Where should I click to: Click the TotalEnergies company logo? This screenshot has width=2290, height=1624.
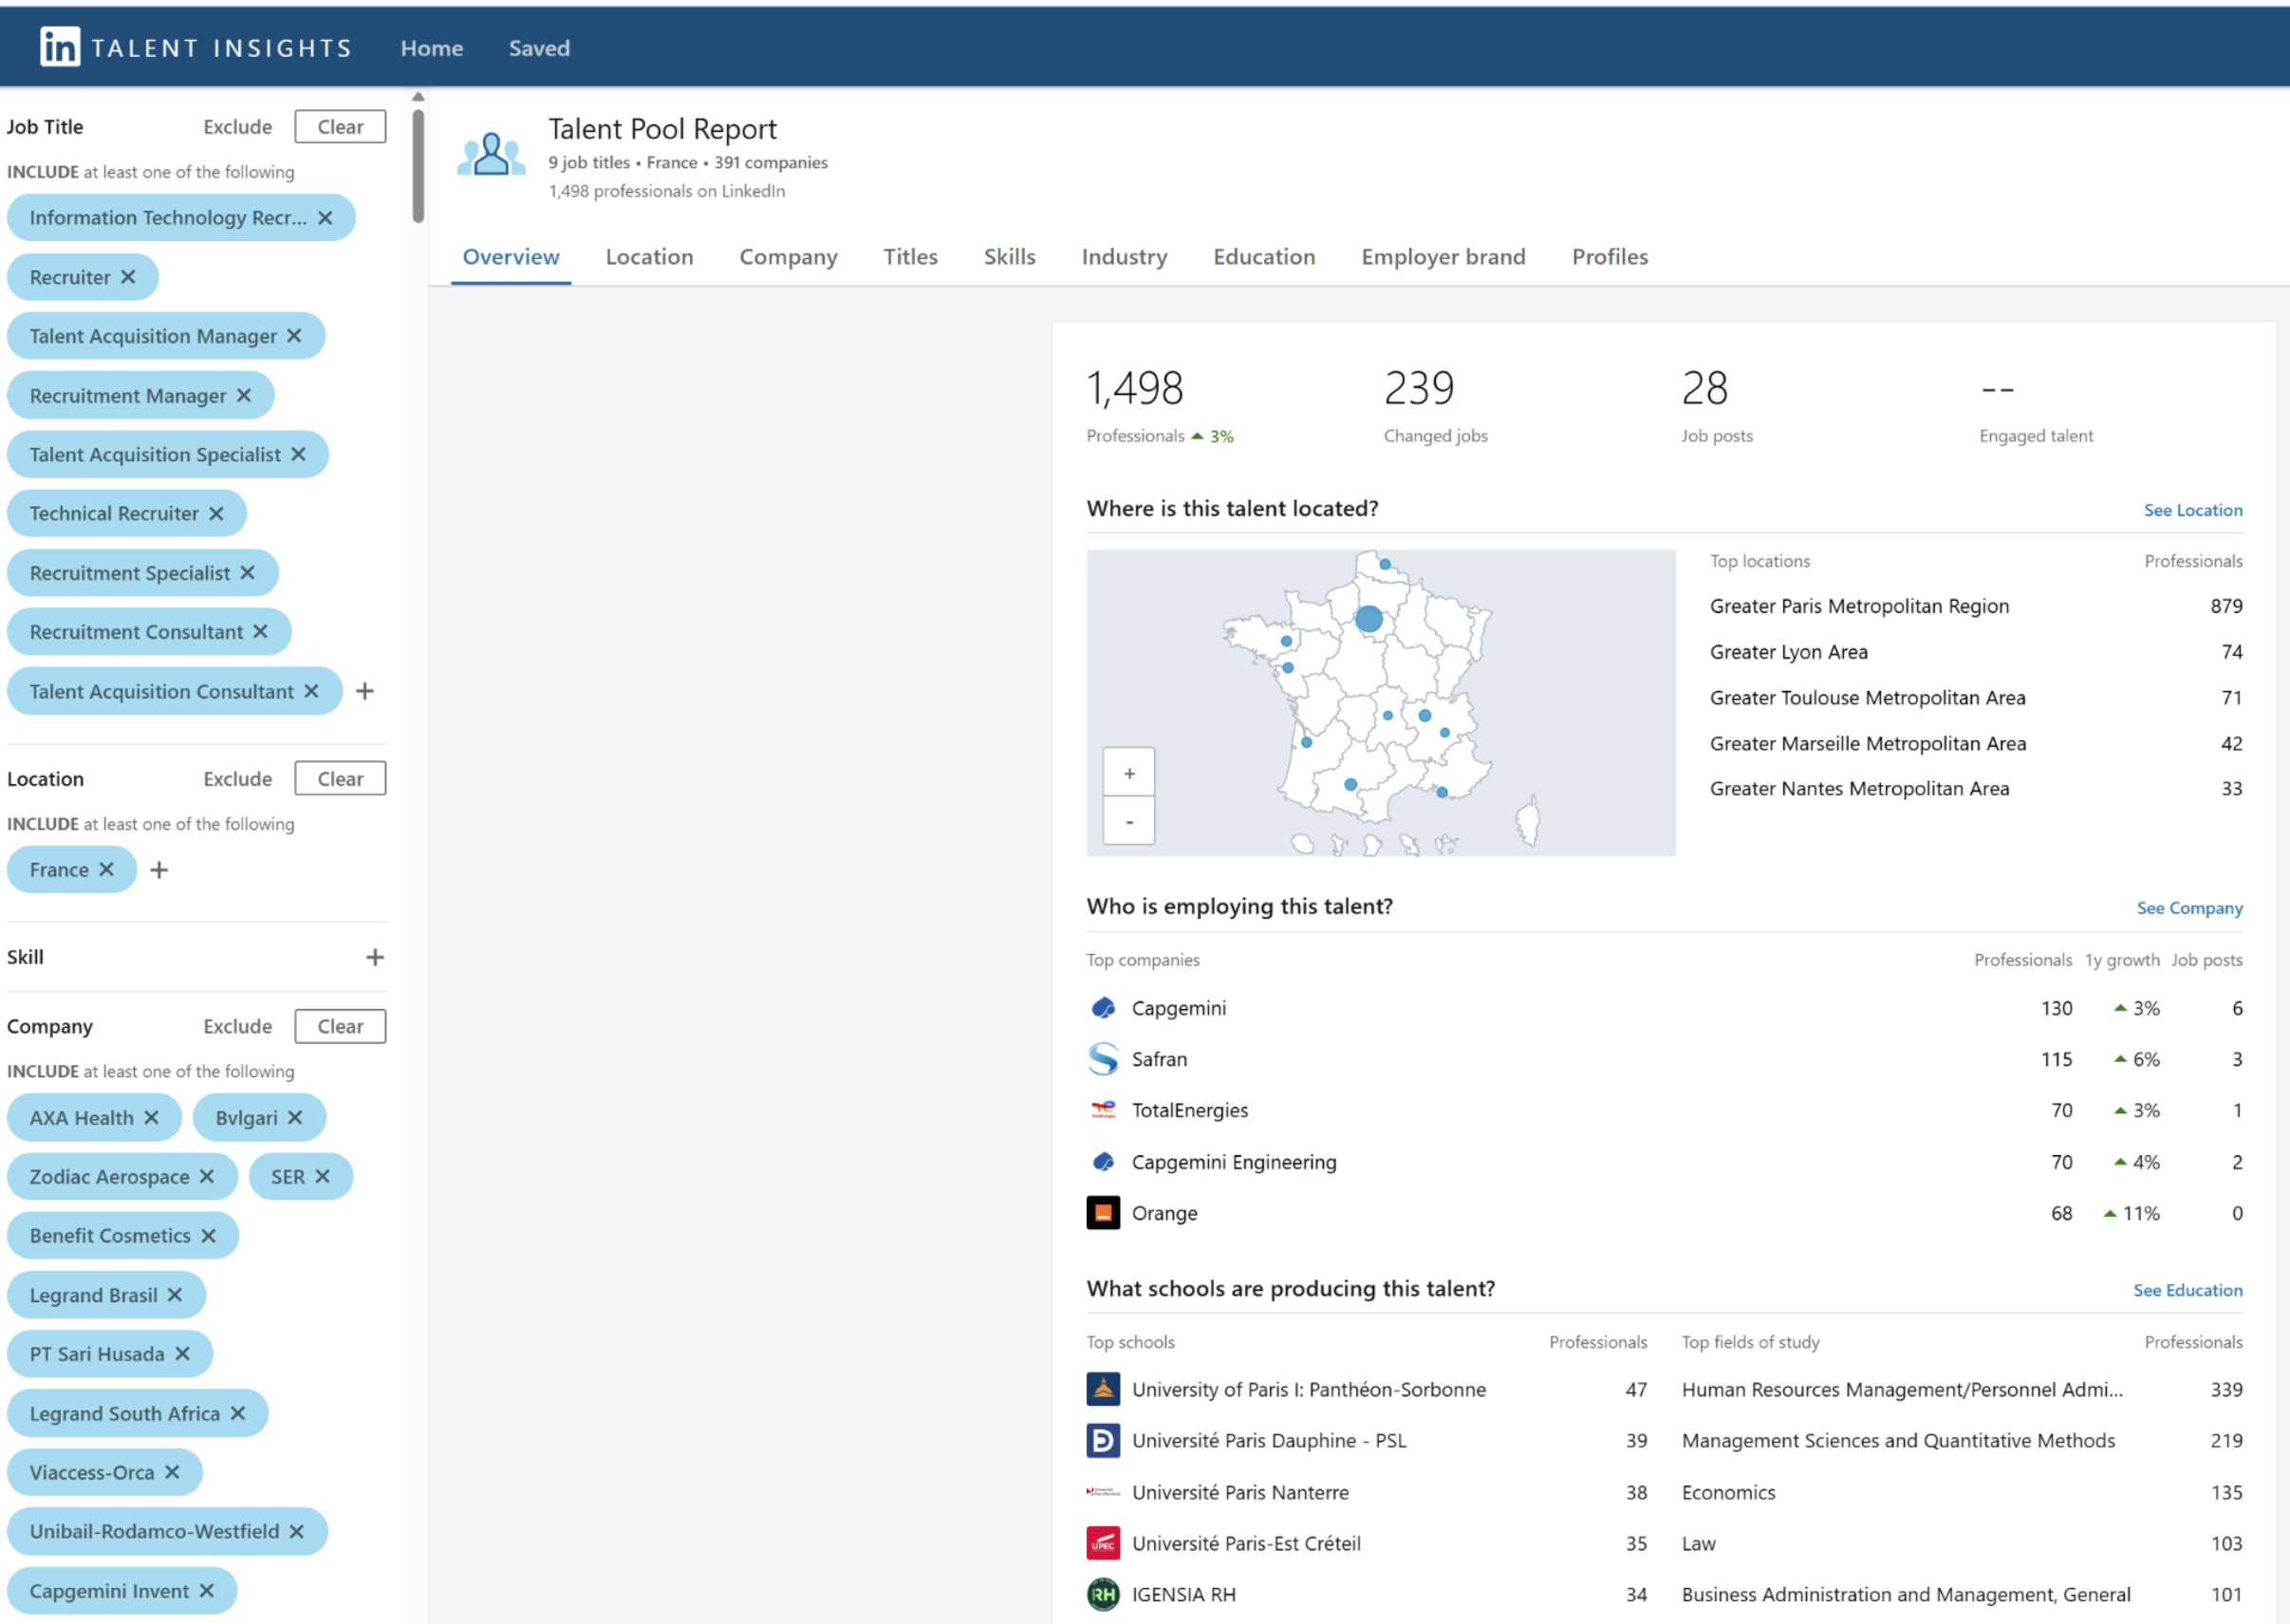click(x=1103, y=1110)
